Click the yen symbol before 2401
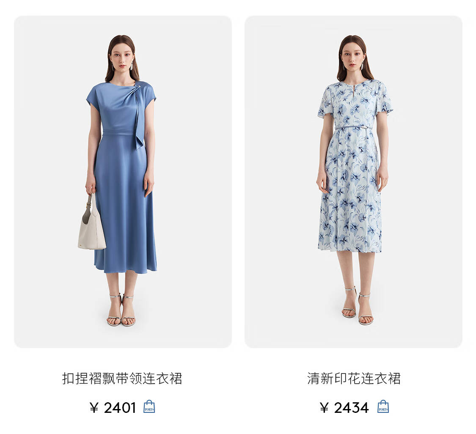The width and height of the screenshot is (476, 434). click(94, 408)
